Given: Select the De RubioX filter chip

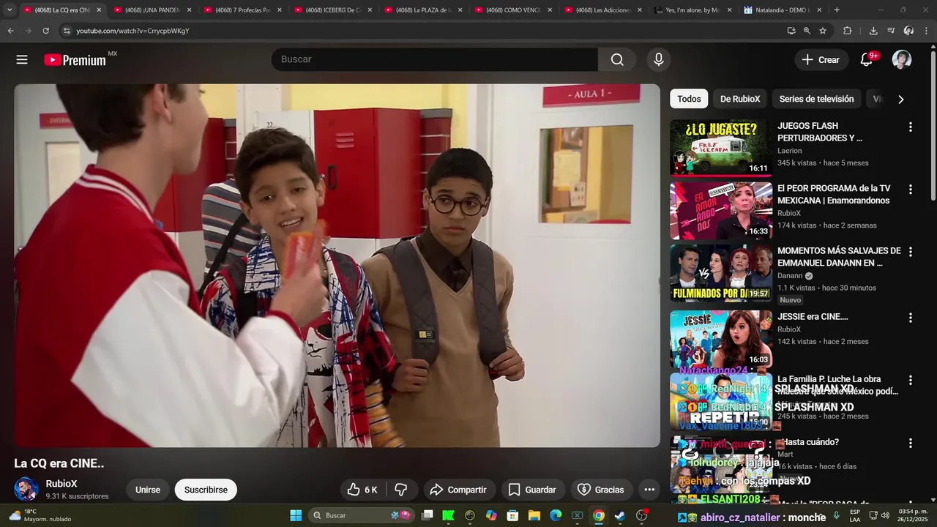Looking at the screenshot, I should [740, 99].
